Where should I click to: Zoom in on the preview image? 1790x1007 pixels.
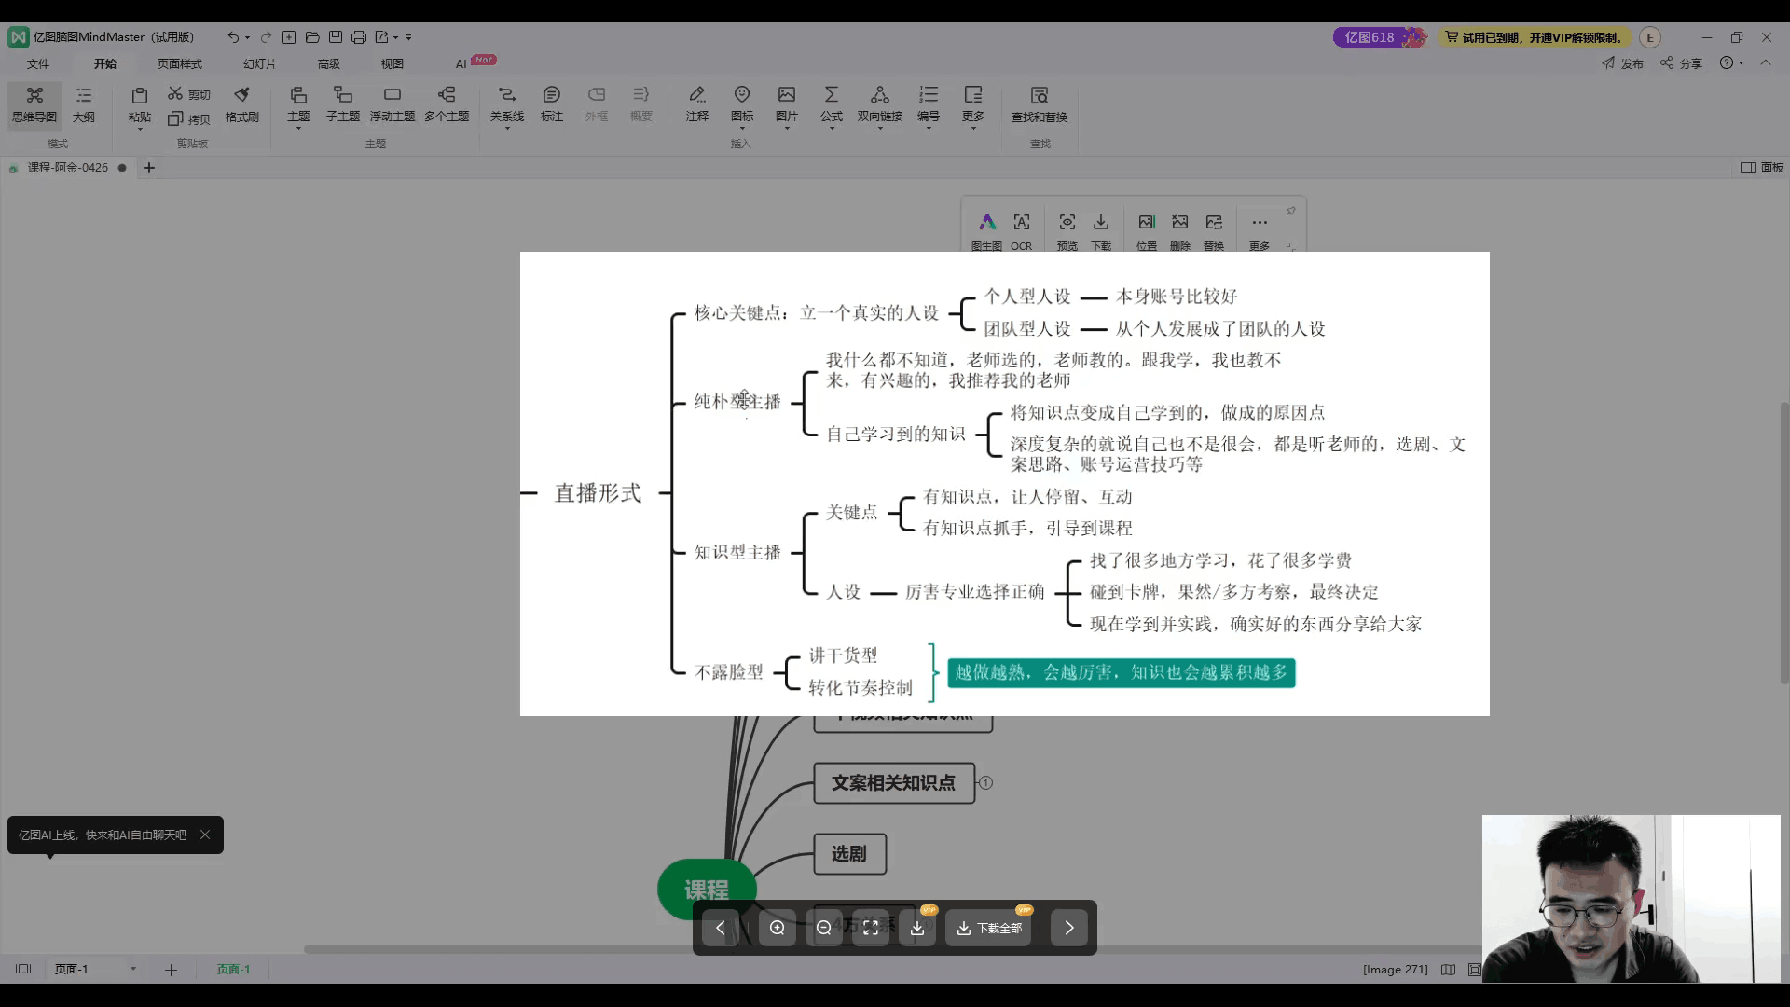click(x=778, y=928)
